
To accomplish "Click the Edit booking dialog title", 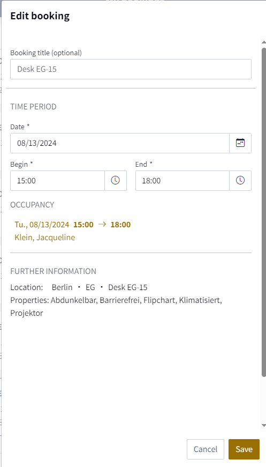I will click(x=40, y=16).
